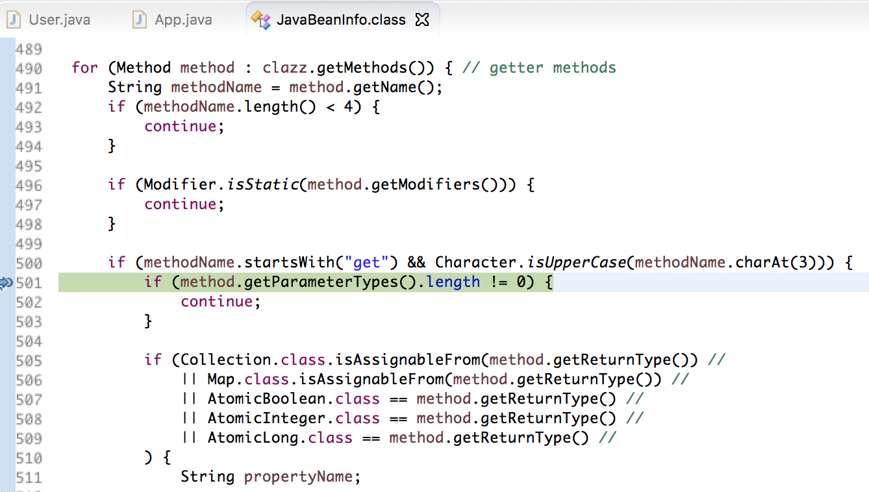Click the debug instruction pointer arrow at line 501
The width and height of the screenshot is (869, 492).
[6, 283]
